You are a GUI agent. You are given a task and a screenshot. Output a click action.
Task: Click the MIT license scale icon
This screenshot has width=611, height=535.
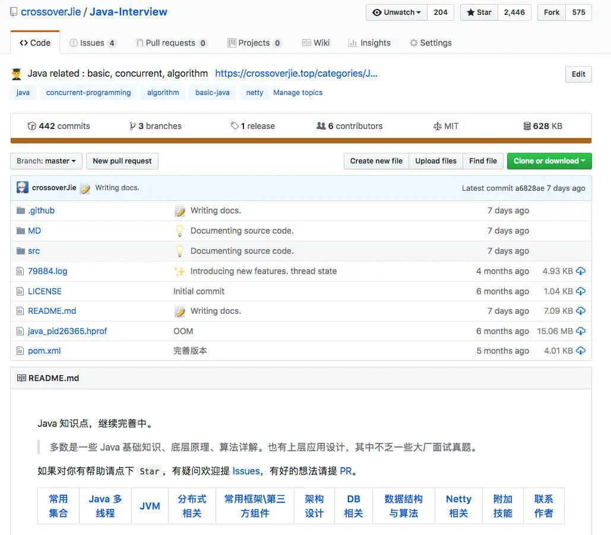tap(436, 125)
